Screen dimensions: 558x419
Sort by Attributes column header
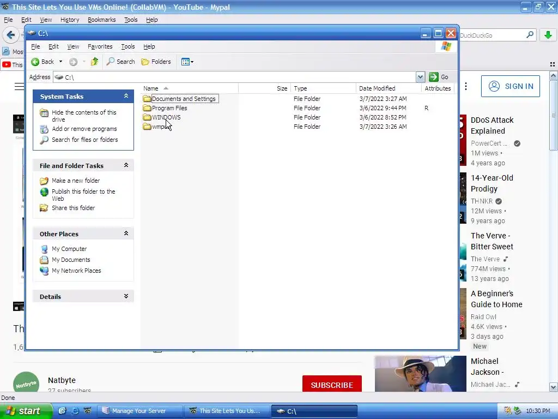438,88
